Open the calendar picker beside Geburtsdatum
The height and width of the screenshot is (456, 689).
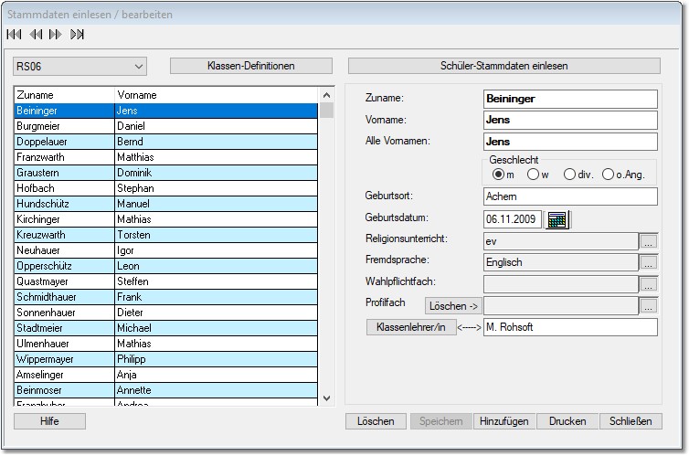(556, 219)
